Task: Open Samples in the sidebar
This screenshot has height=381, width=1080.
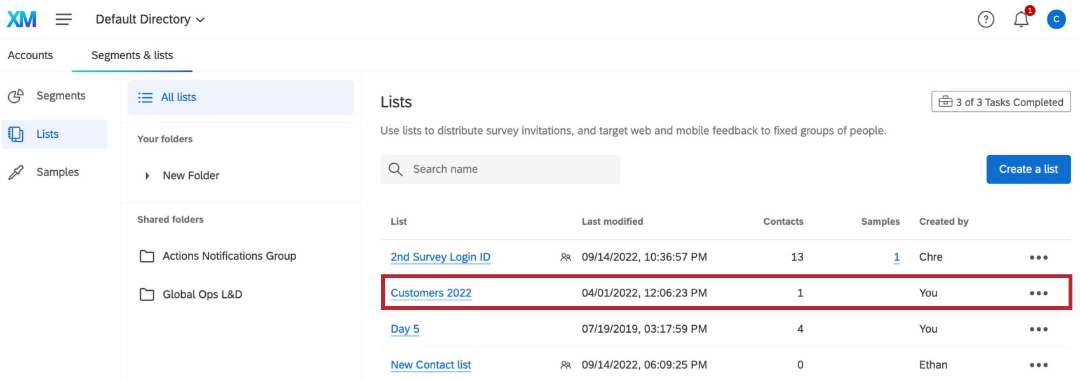Action: 57,172
